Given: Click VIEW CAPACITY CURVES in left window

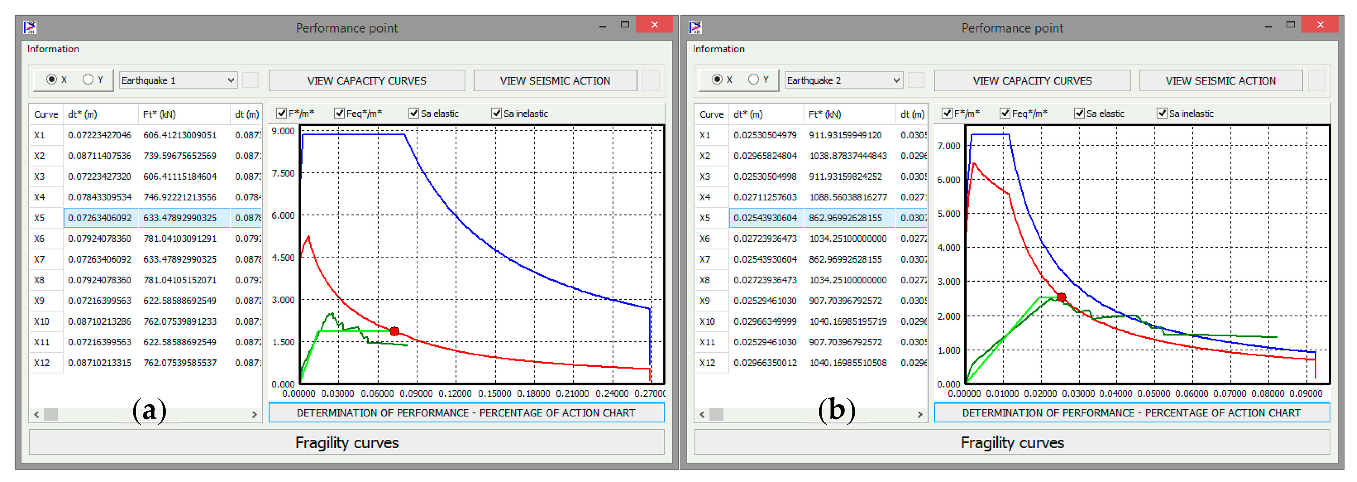Looking at the screenshot, I should (367, 80).
